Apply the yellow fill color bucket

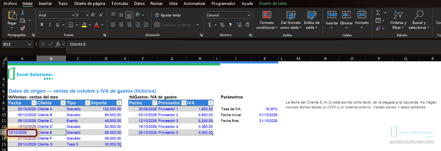click(x=84, y=24)
